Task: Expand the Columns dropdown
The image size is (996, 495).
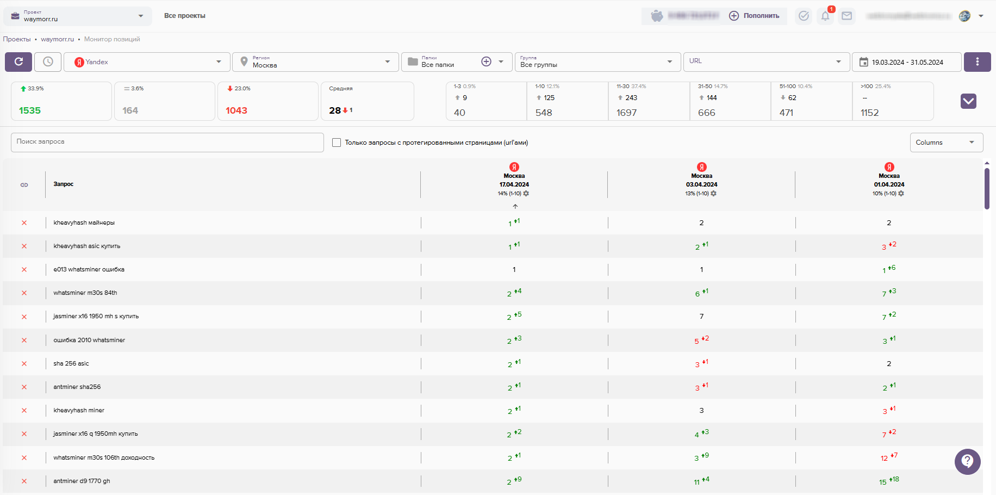Action: [x=946, y=143]
